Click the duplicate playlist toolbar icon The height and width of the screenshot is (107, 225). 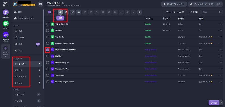(x=79, y=12)
